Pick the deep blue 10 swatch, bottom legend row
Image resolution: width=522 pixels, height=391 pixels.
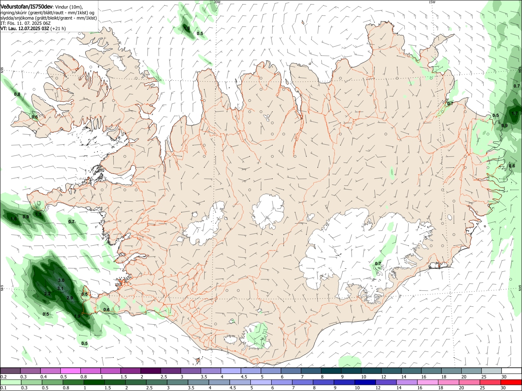coord(364,382)
